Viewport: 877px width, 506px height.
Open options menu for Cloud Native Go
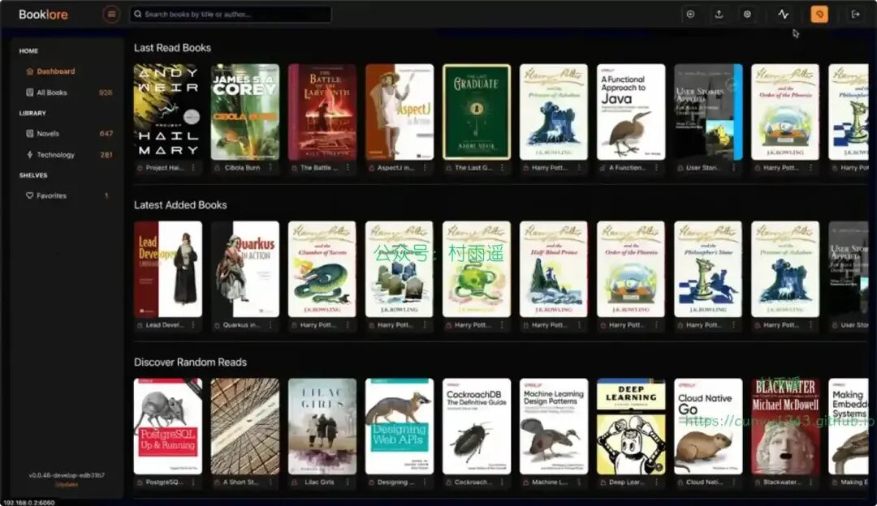733,482
